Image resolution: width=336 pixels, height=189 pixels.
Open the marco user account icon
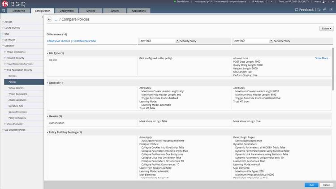324,1
